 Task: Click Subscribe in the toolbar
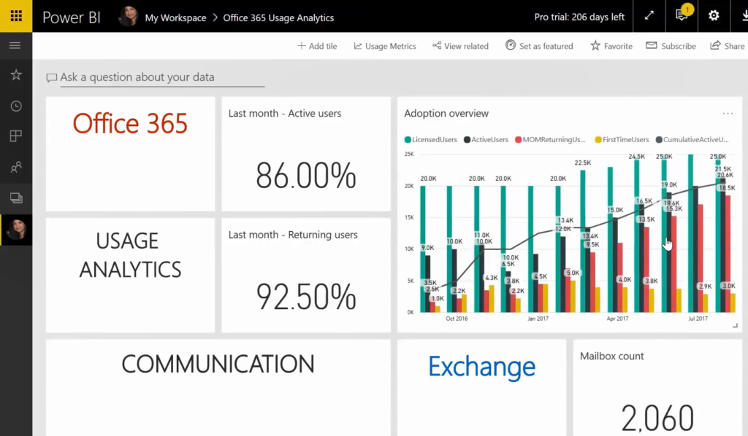(671, 46)
